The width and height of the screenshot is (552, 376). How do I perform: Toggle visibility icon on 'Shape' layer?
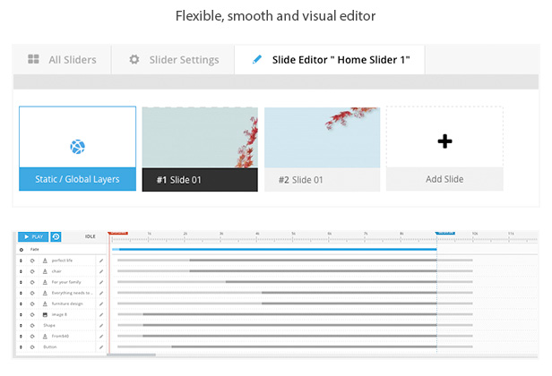tap(32, 325)
